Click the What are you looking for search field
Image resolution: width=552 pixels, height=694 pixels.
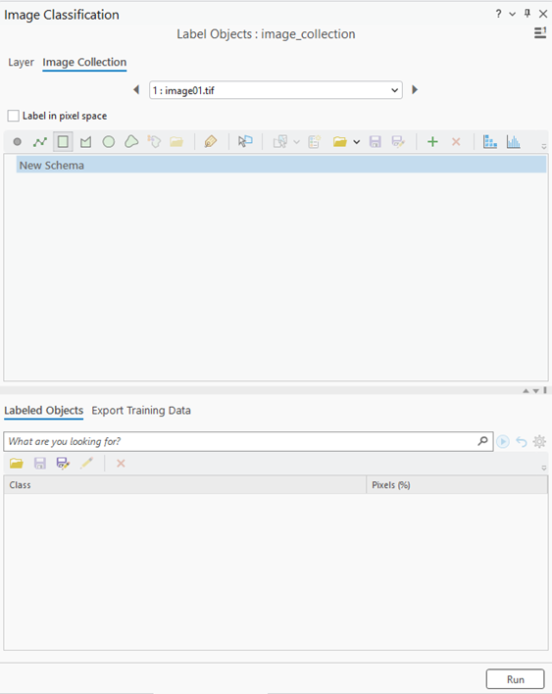(248, 441)
